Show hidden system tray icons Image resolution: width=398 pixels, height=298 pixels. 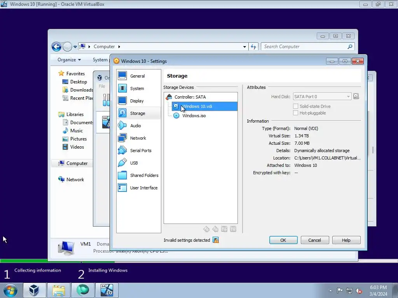(330, 291)
